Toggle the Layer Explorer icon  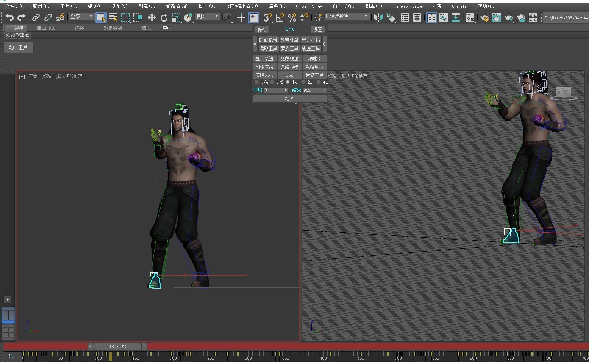pyautogui.click(x=417, y=17)
